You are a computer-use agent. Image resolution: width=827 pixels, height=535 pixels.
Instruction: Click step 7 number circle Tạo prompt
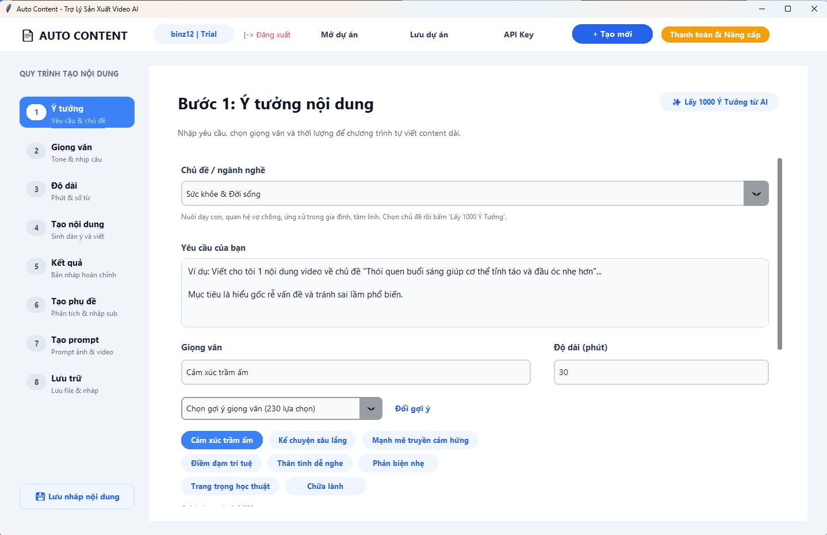(36, 343)
